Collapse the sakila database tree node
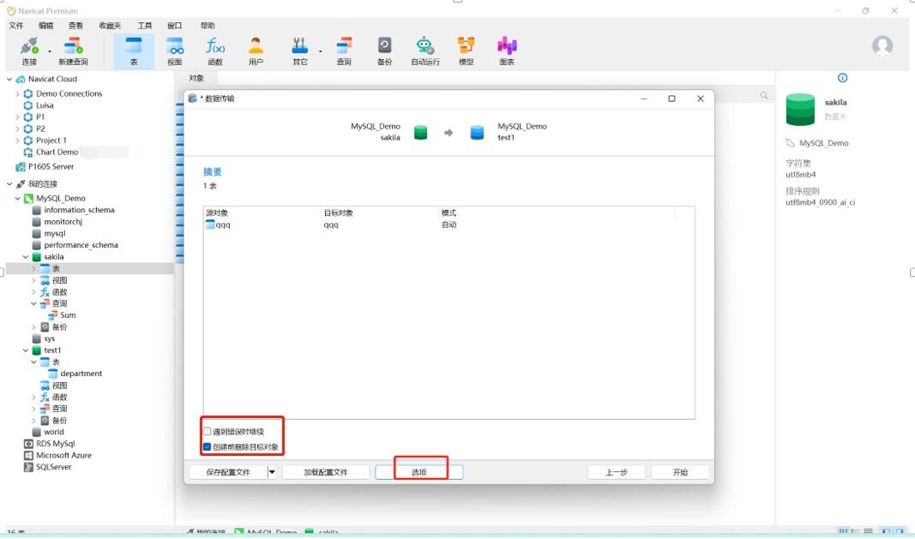Screen dimensions: 915x539 pos(26,257)
